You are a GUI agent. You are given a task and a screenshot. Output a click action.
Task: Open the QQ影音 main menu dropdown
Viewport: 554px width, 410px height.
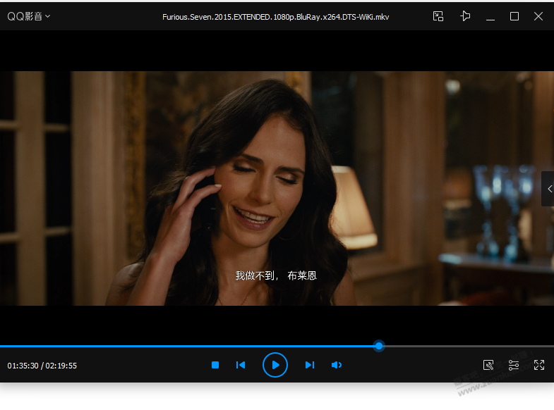click(29, 16)
